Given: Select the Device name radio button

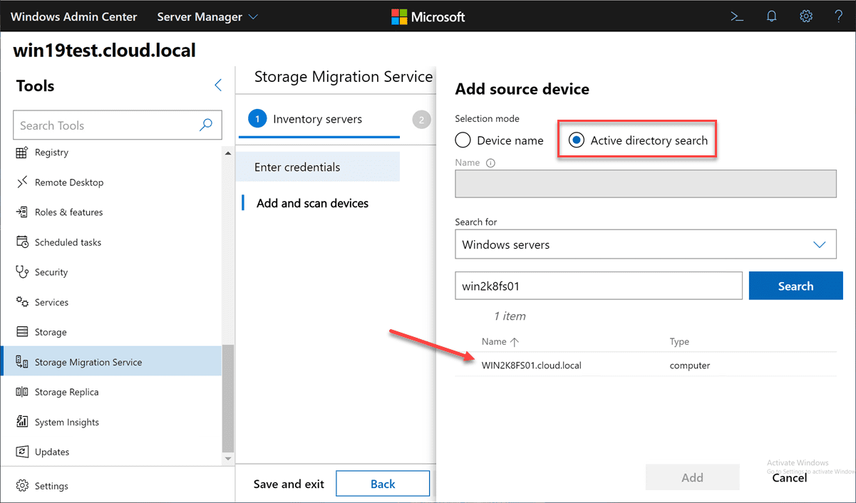Looking at the screenshot, I should point(463,140).
